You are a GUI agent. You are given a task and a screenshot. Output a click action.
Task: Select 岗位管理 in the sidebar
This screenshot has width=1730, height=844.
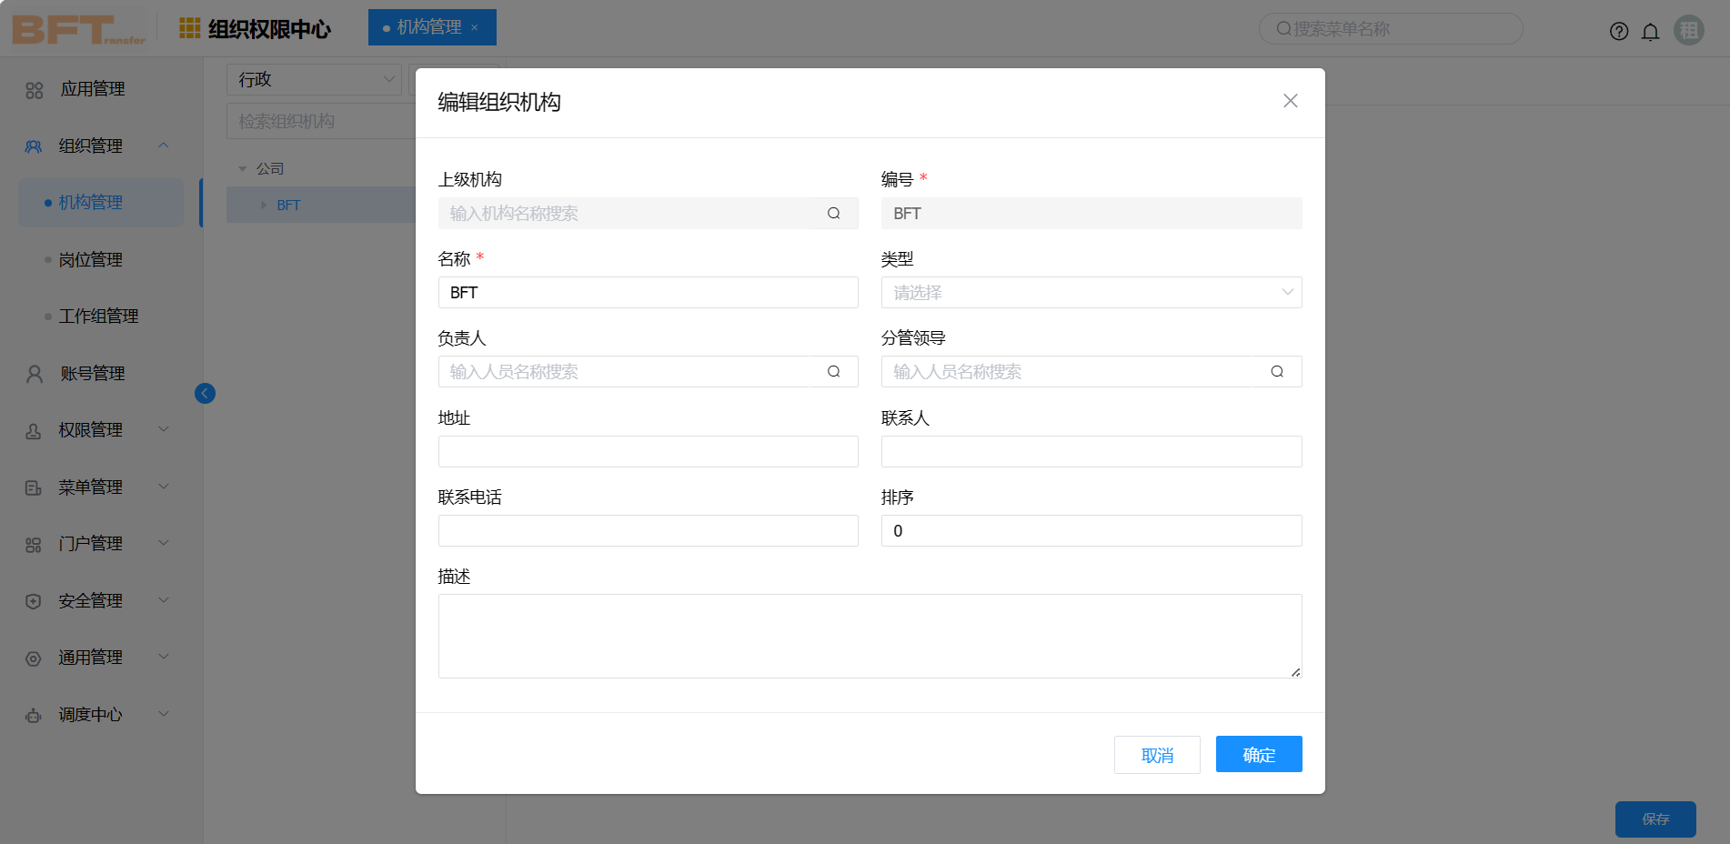pyautogui.click(x=91, y=260)
